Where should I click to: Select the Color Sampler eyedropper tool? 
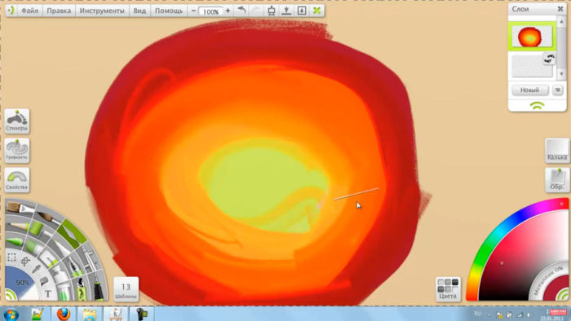pos(37,270)
